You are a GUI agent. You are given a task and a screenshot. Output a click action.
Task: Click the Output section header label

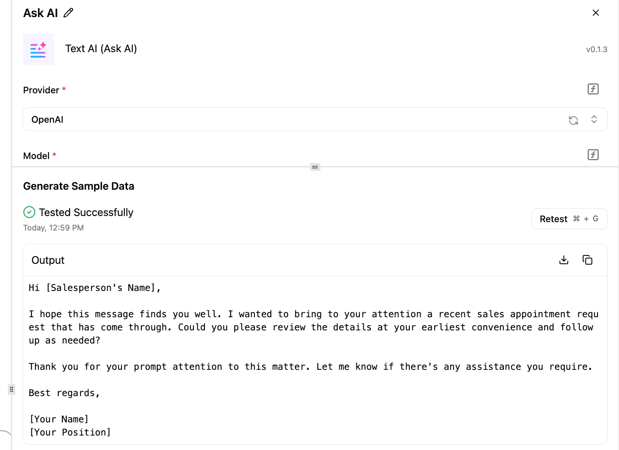[x=48, y=260]
